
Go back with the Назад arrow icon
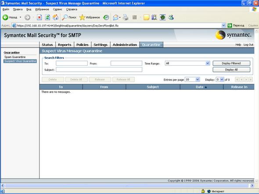click(x=5, y=18)
